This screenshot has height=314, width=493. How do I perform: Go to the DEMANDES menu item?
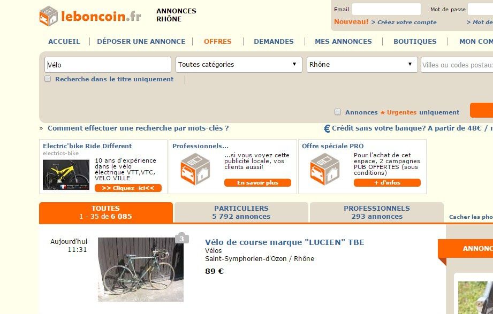click(x=274, y=42)
